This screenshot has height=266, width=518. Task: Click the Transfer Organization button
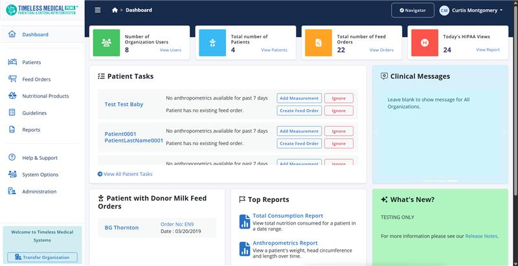[42, 257]
